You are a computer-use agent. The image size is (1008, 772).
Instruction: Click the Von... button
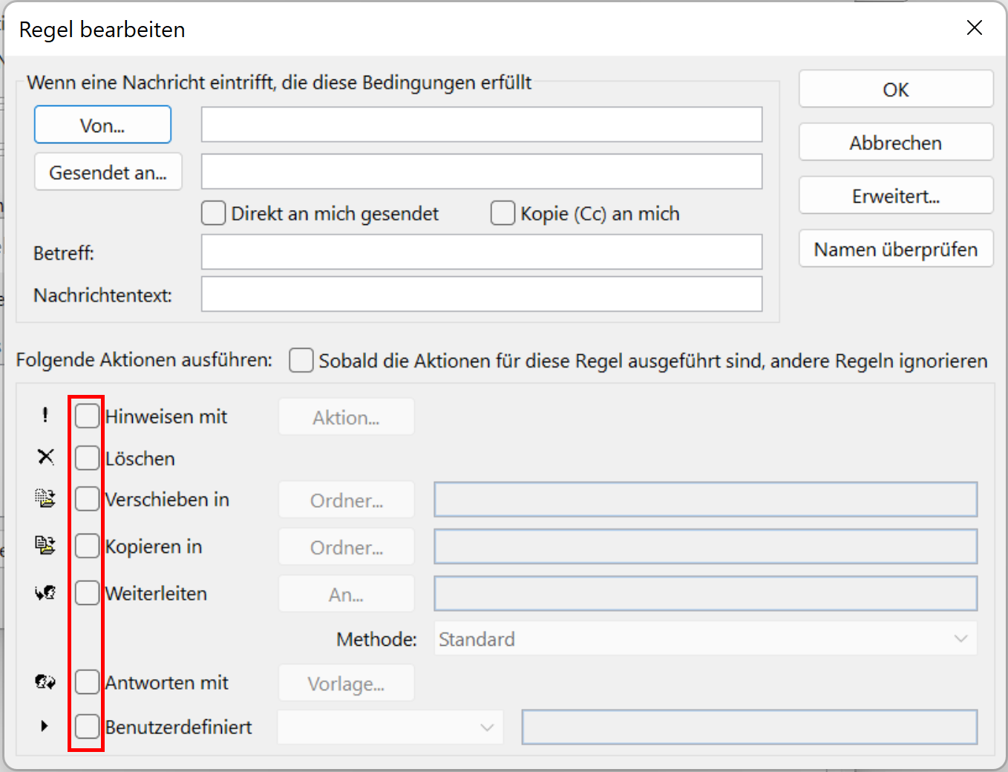tap(102, 125)
